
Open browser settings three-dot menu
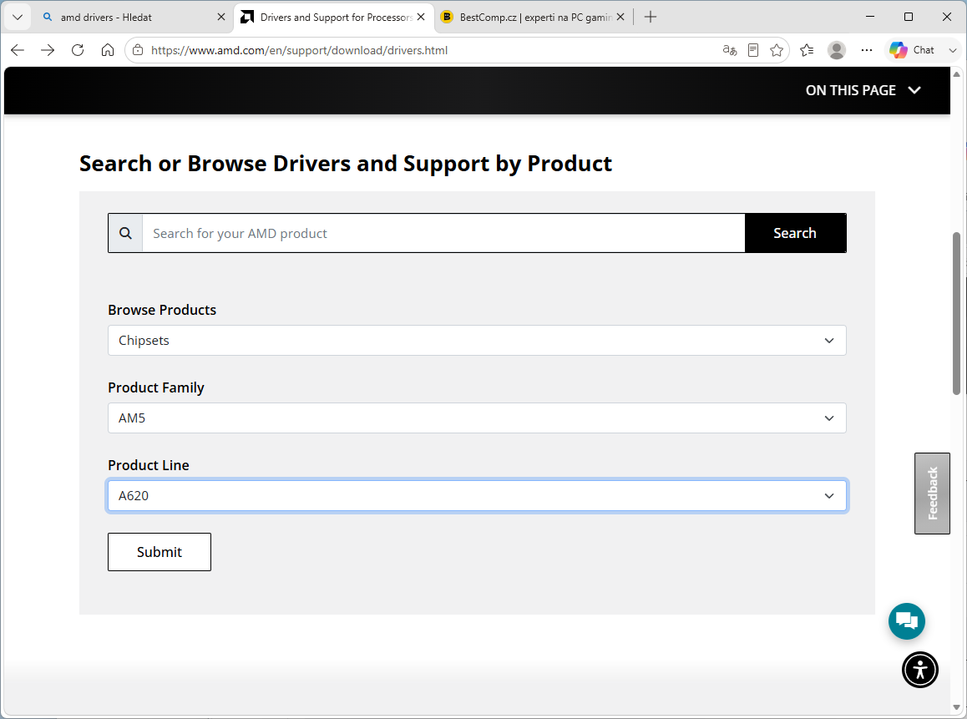pyautogui.click(x=867, y=50)
